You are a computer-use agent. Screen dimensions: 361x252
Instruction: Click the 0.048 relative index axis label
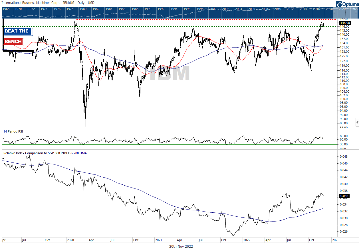tap(344, 157)
